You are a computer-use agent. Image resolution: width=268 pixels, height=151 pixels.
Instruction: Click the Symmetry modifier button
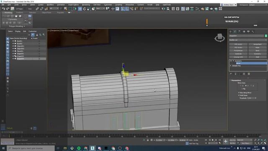point(257,54)
